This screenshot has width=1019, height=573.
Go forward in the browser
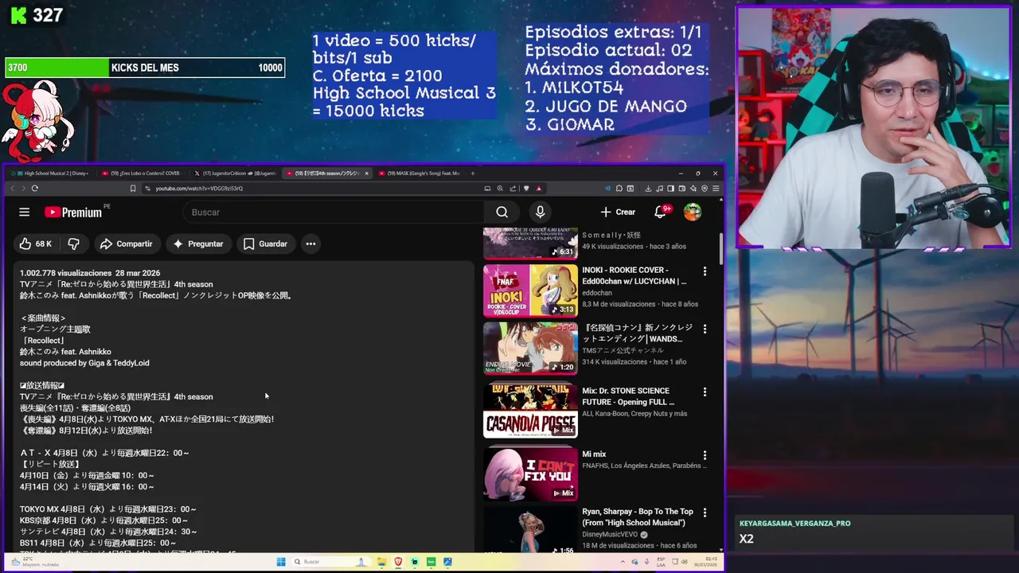tap(23, 189)
